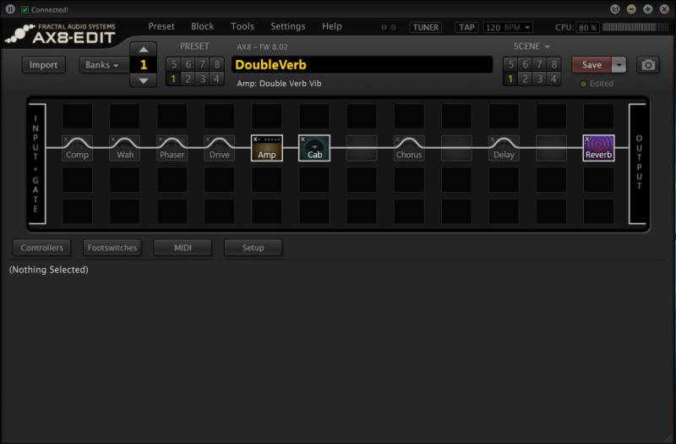Select the Comp block in the grid
Image resolution: width=676 pixels, height=444 pixels.
77,148
